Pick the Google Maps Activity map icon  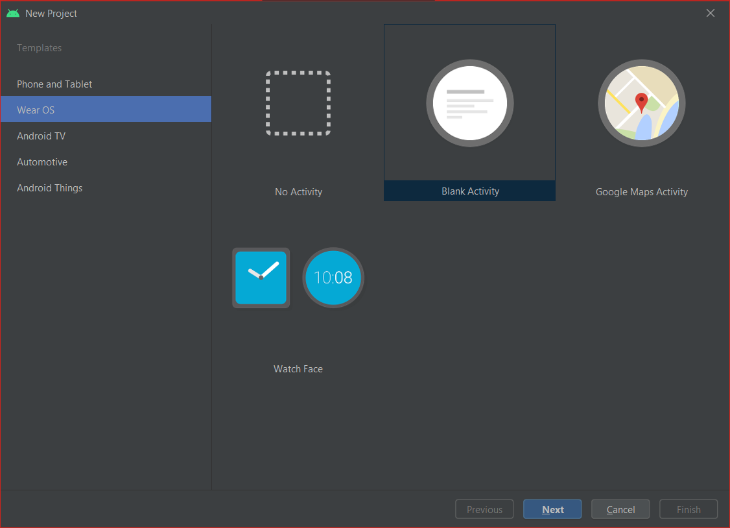point(642,103)
